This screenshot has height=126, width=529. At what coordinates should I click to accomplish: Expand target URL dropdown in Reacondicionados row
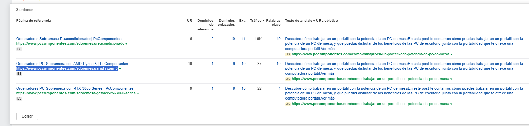(452, 55)
